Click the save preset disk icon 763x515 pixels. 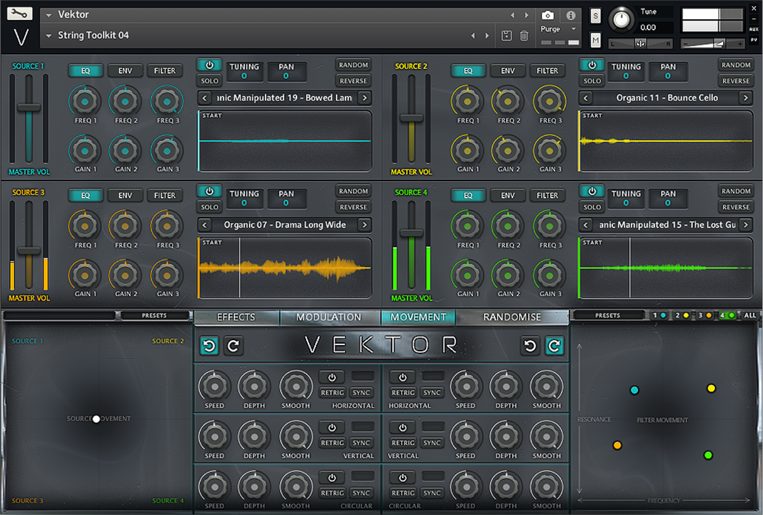tap(507, 36)
